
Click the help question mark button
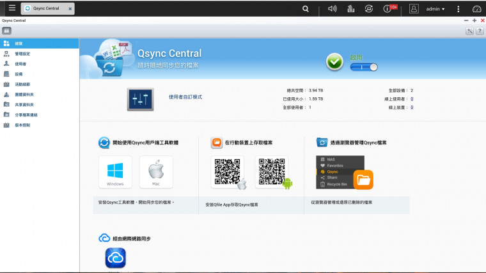(x=480, y=31)
